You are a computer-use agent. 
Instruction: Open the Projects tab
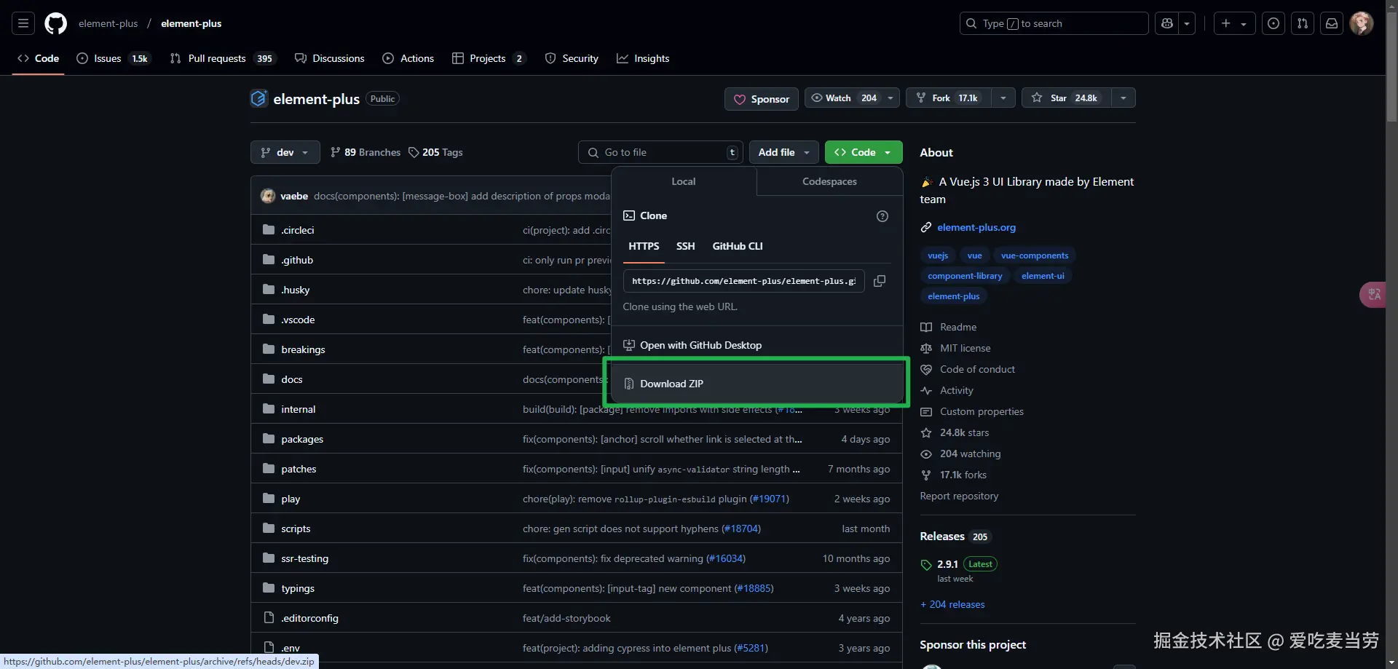click(x=489, y=58)
